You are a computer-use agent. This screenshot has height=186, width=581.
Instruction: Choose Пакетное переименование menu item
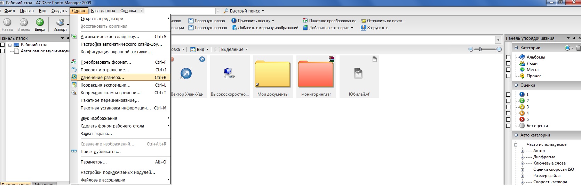(120, 100)
